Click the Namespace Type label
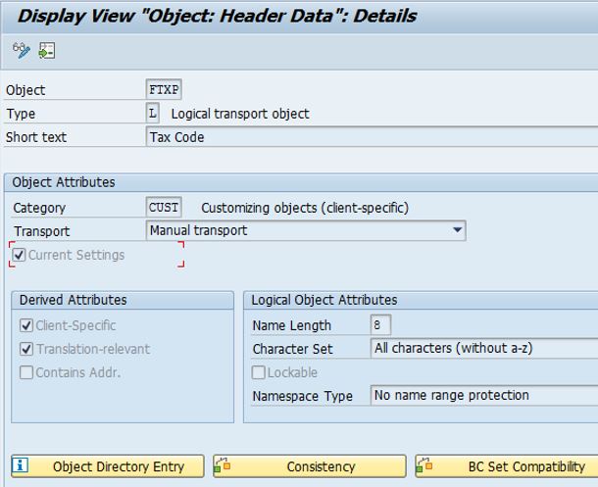This screenshot has height=487, width=598. tap(303, 396)
